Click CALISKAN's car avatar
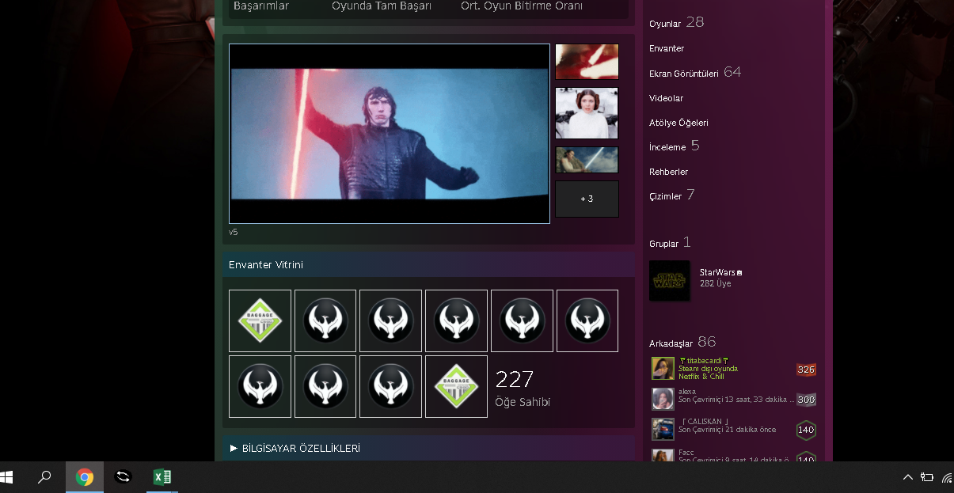The width and height of the screenshot is (954, 493). pyautogui.click(x=663, y=429)
